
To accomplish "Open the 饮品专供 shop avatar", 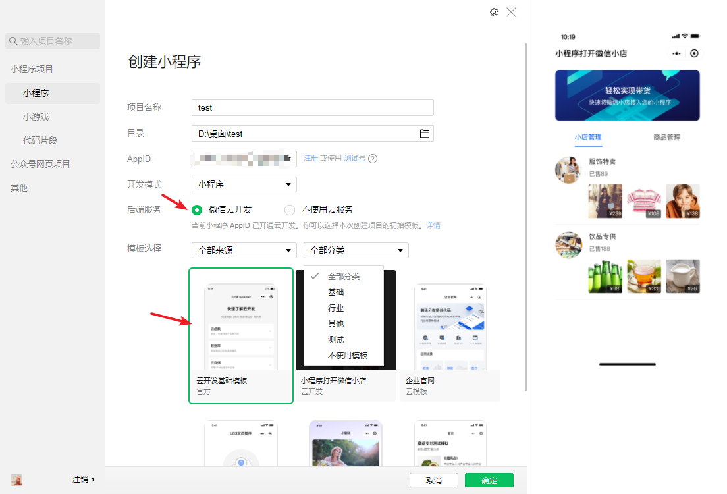I will click(x=568, y=244).
